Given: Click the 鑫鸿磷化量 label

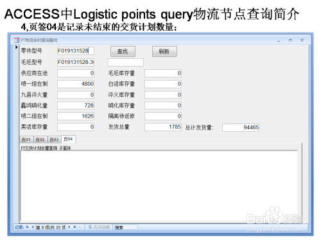Looking at the screenshot, I should 34,106.
